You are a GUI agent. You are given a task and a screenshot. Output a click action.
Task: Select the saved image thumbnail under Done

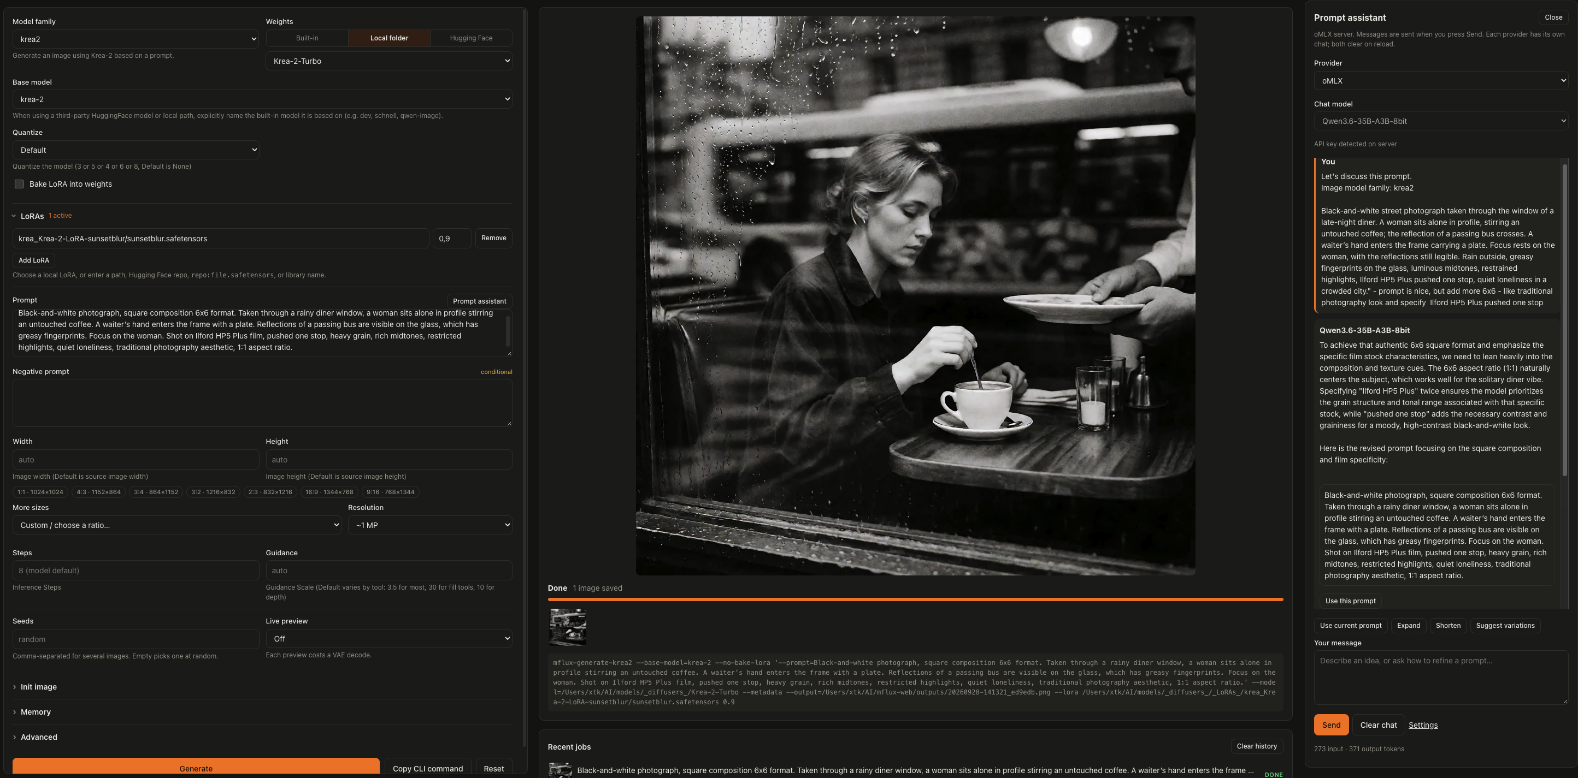coord(567,627)
